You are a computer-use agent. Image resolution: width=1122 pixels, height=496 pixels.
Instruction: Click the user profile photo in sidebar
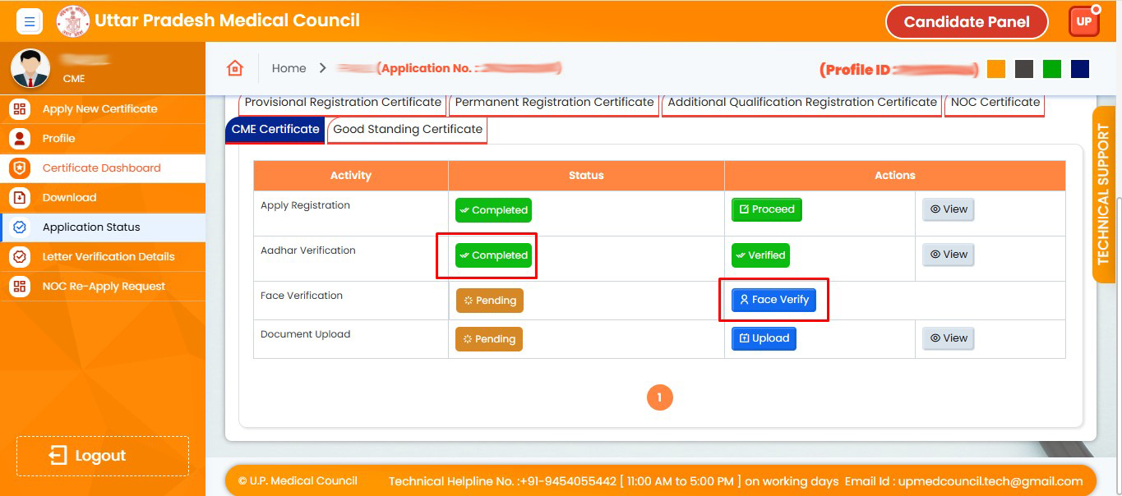tap(30, 68)
